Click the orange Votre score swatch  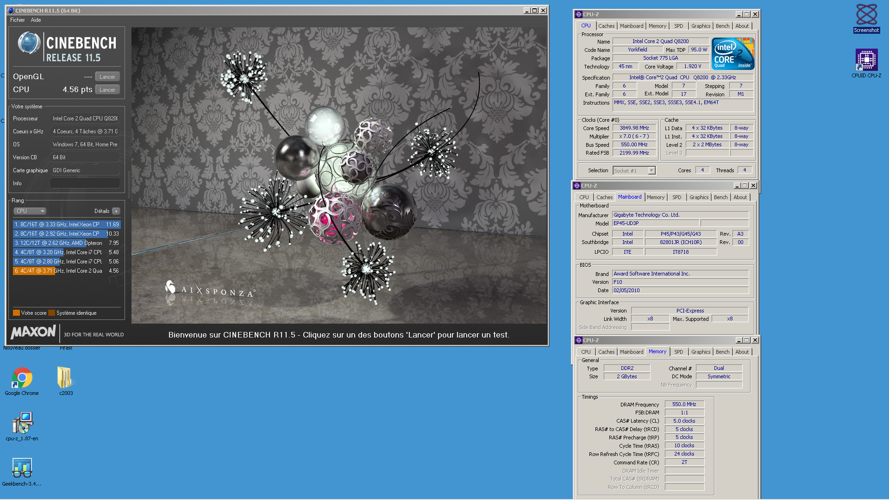(x=16, y=313)
